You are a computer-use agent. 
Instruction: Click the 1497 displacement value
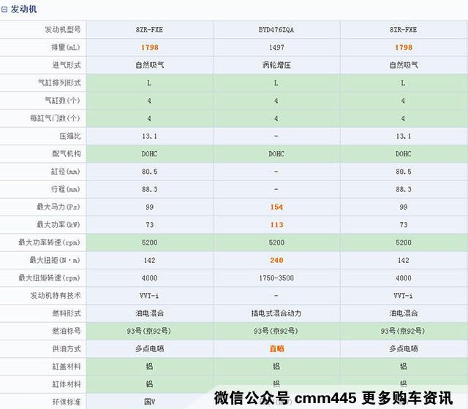point(276,47)
